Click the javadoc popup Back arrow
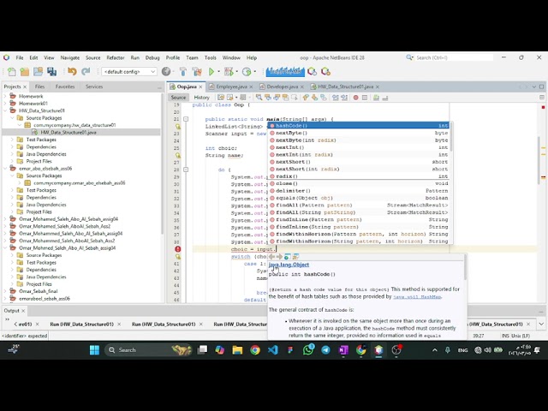The width and height of the screenshot is (548, 411). pos(271,257)
